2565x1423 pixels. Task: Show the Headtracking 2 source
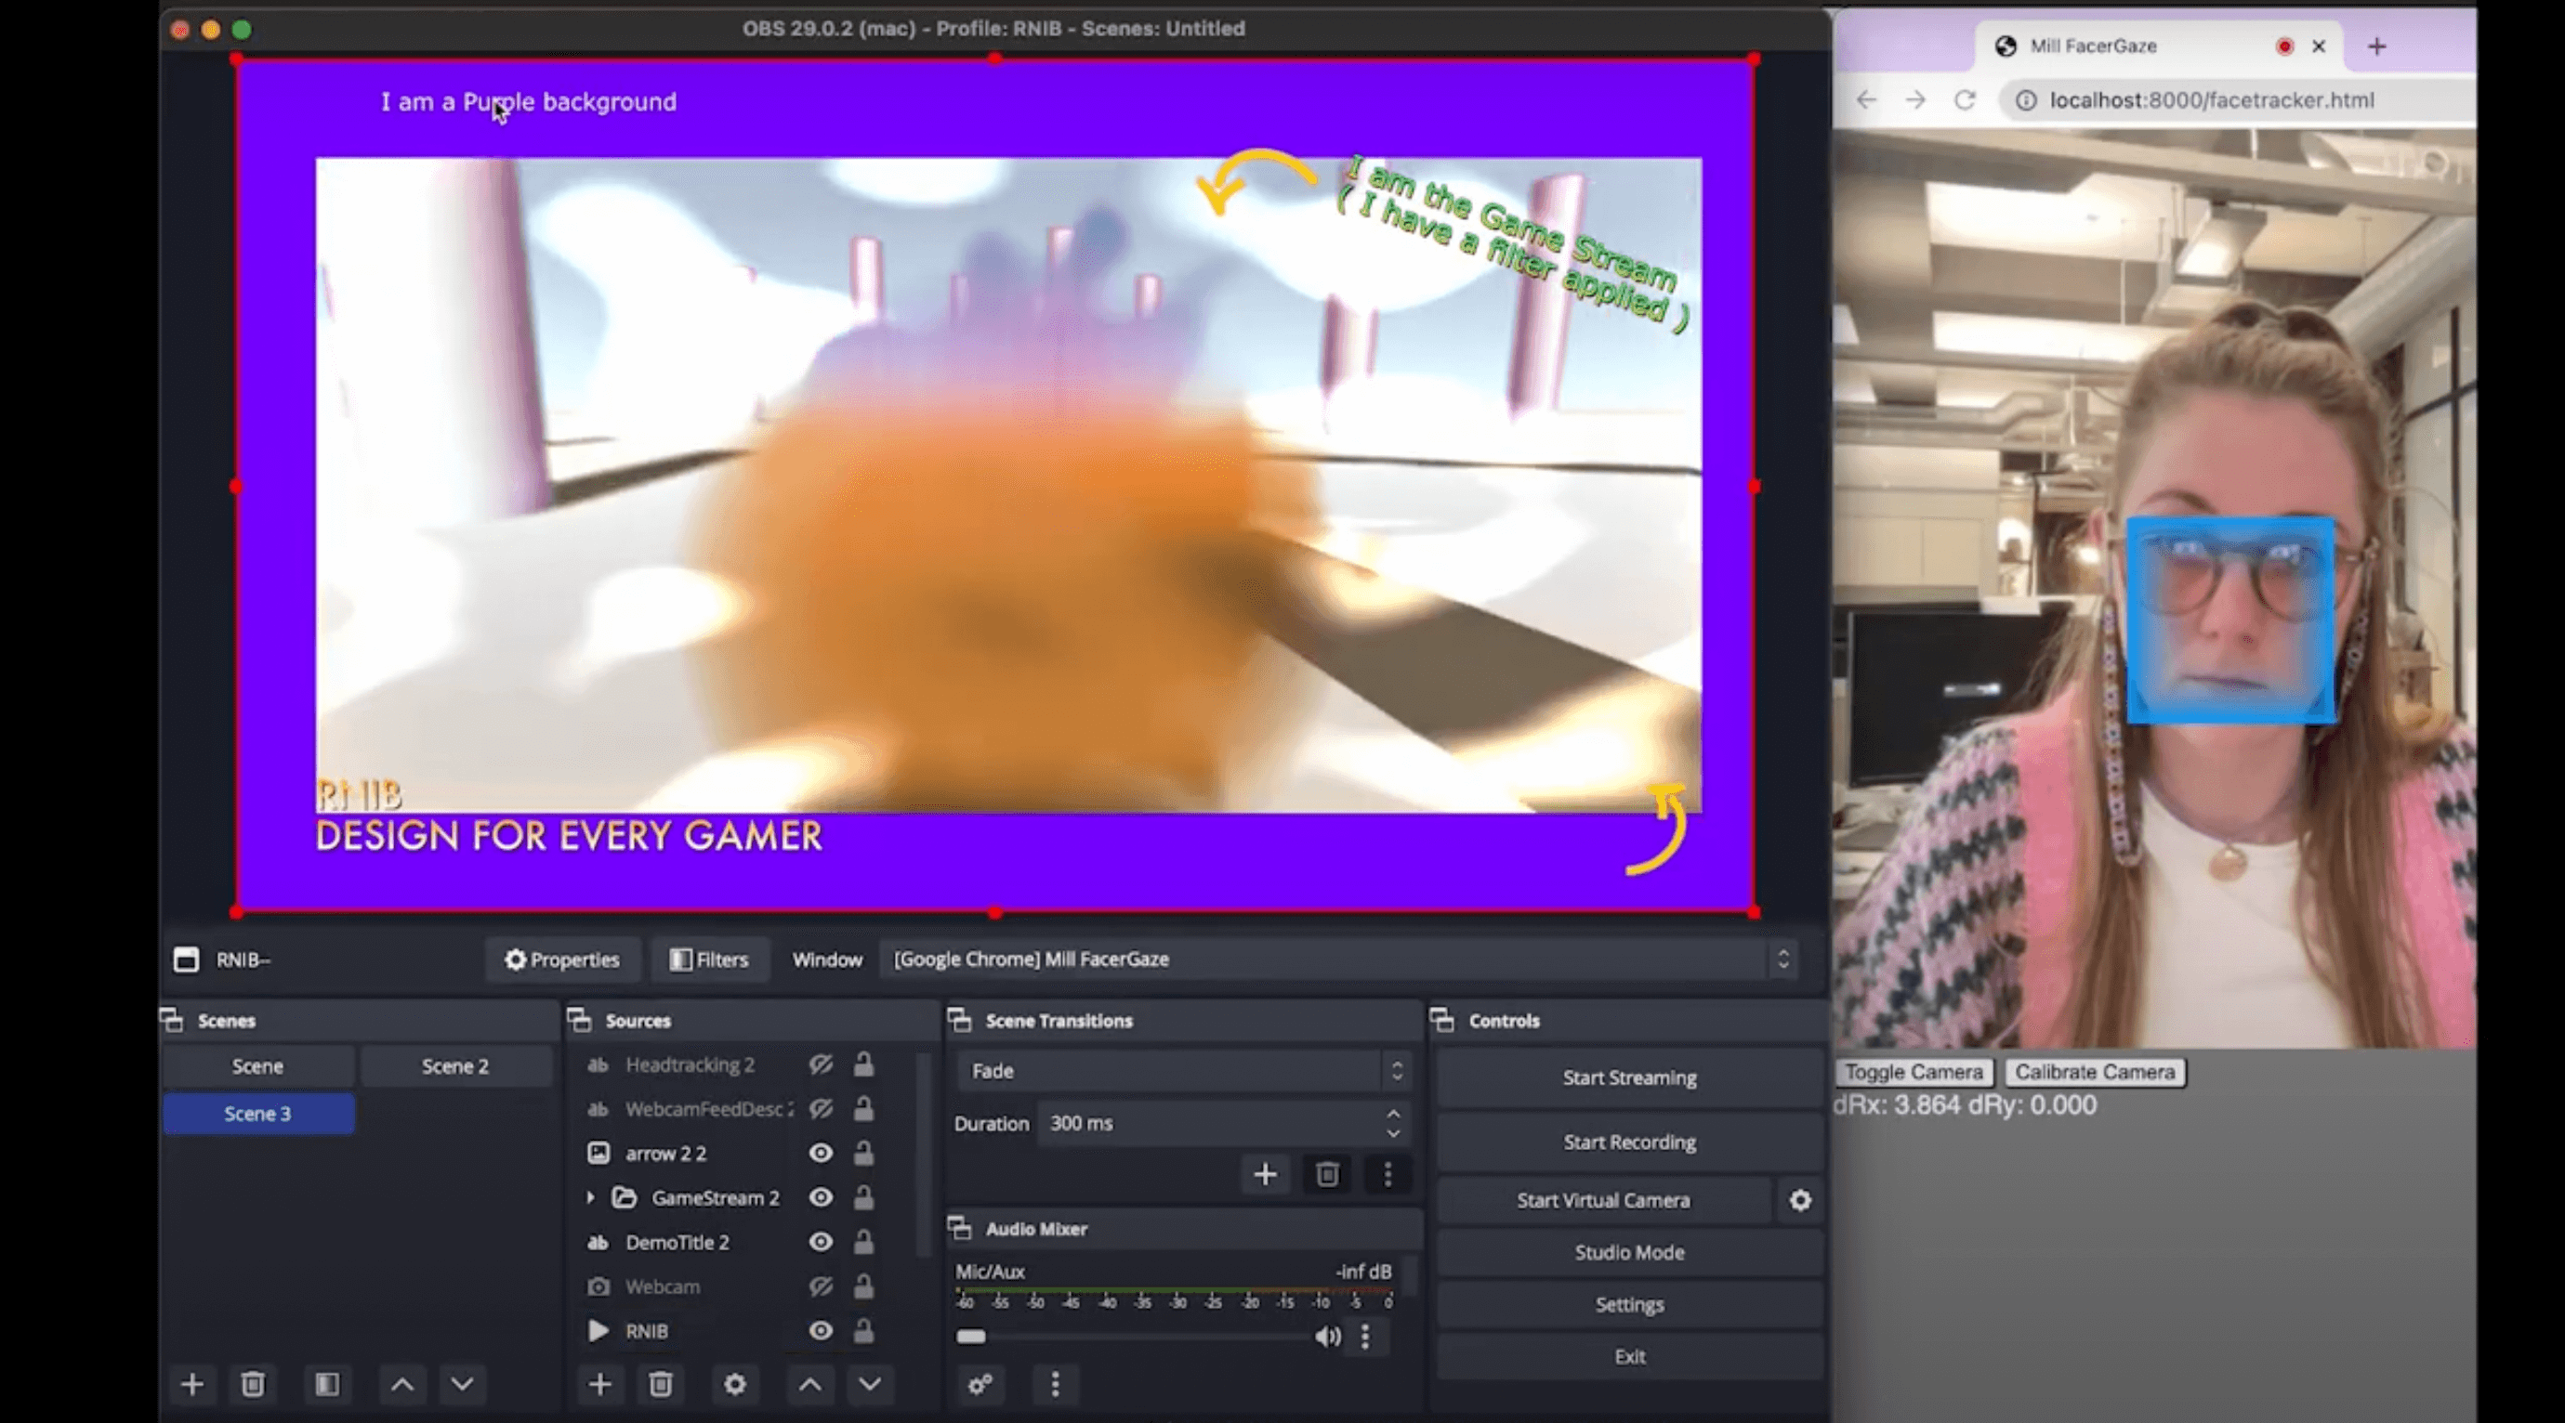[821, 1064]
